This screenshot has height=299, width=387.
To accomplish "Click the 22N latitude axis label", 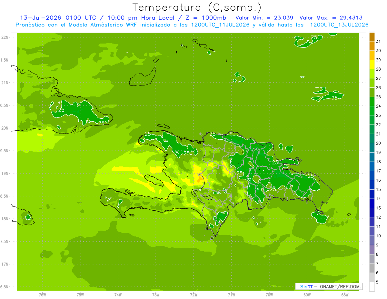I will 5,37.
